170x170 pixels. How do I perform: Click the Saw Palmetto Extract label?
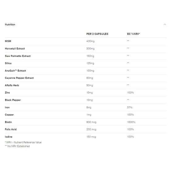pyautogui.click(x=18, y=56)
